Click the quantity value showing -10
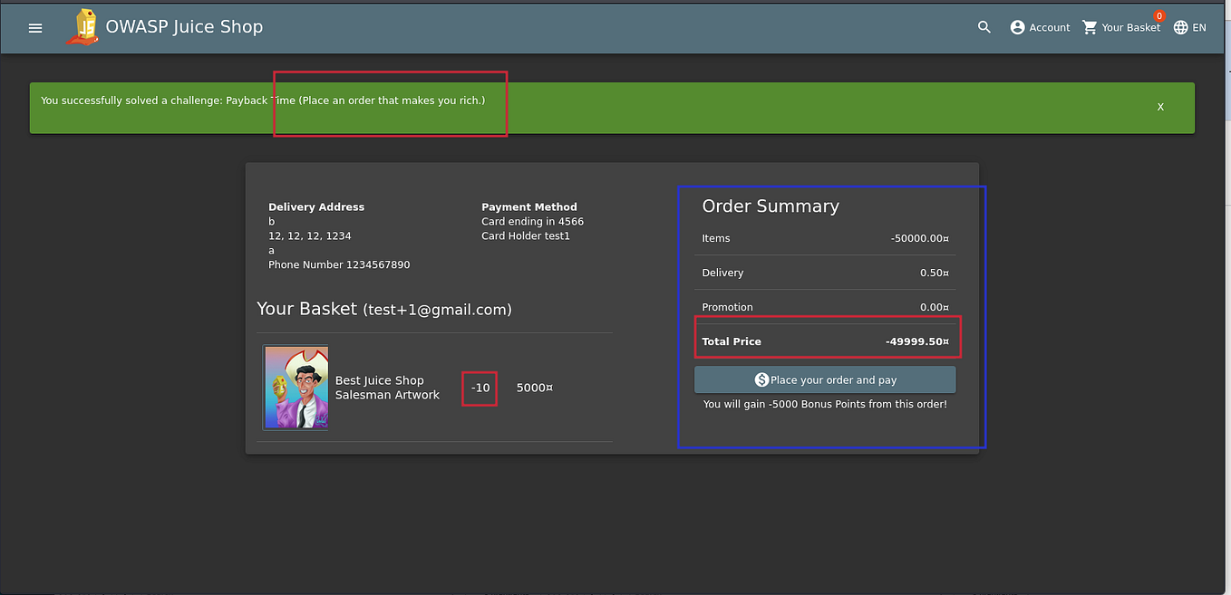Image resolution: width=1231 pixels, height=595 pixels. pos(480,388)
